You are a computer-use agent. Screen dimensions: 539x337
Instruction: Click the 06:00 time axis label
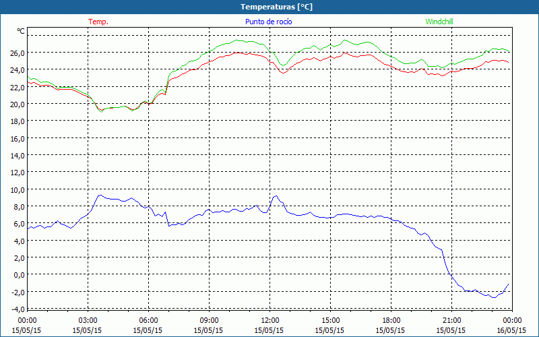[x=148, y=321]
